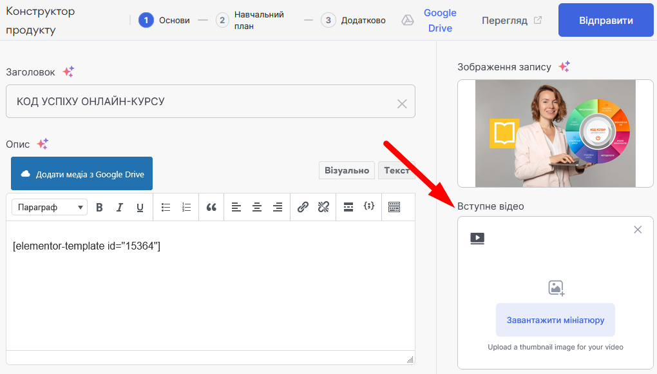The image size is (657, 374).
Task: Insert a blockquote
Action: tap(211, 207)
